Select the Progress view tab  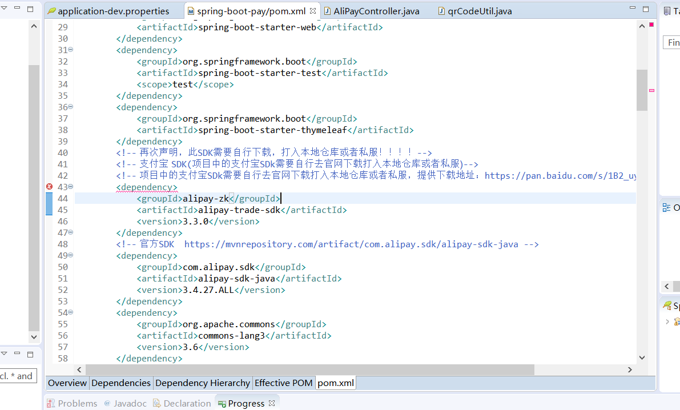pyautogui.click(x=241, y=404)
